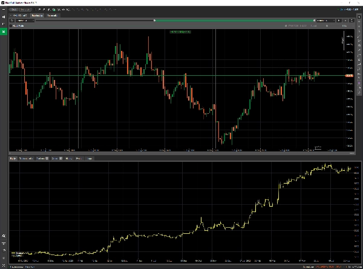Image resolution: width=363 pixels, height=269 pixels.
Task: Select the symbol instance tab left of Backtesting
Action: pyautogui.click(x=19, y=15)
